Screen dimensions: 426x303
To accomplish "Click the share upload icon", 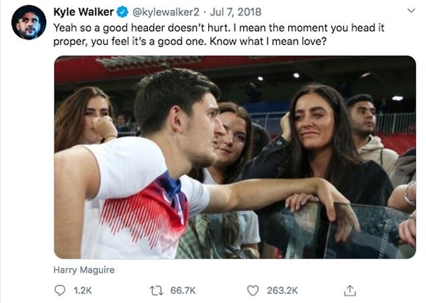I will (x=350, y=290).
